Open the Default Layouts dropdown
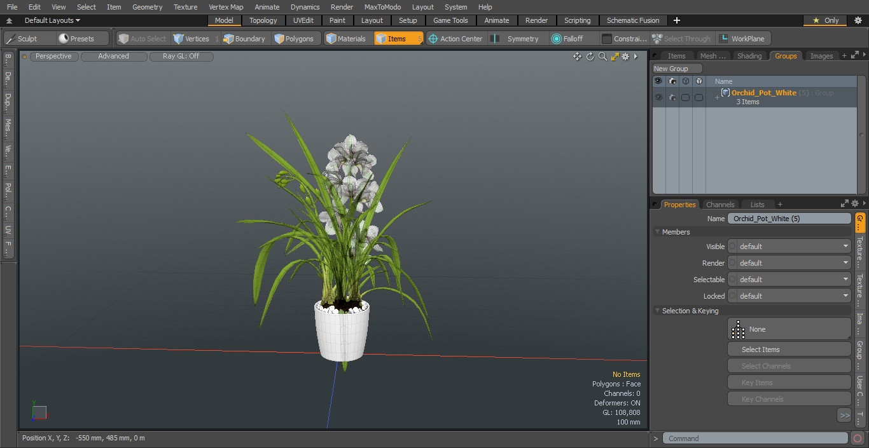The width and height of the screenshot is (869, 448). (52, 20)
